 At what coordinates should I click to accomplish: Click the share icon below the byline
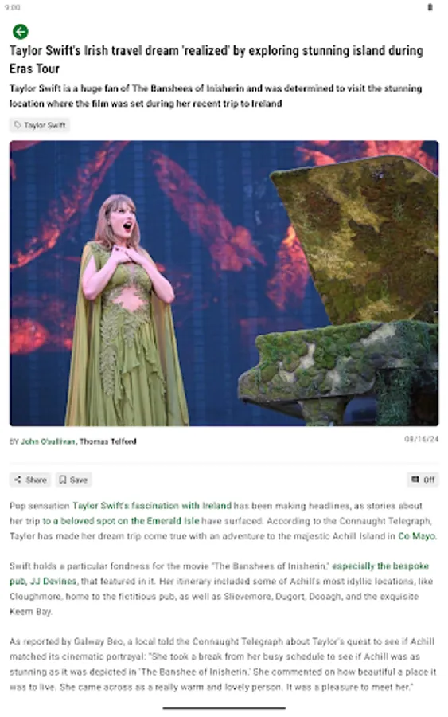18,480
